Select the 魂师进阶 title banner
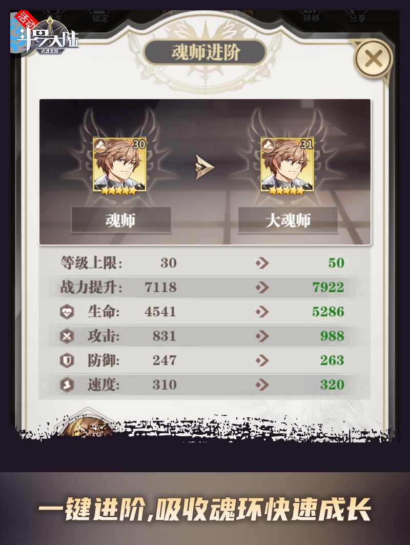Image resolution: width=410 pixels, height=545 pixels. pyautogui.click(x=206, y=52)
